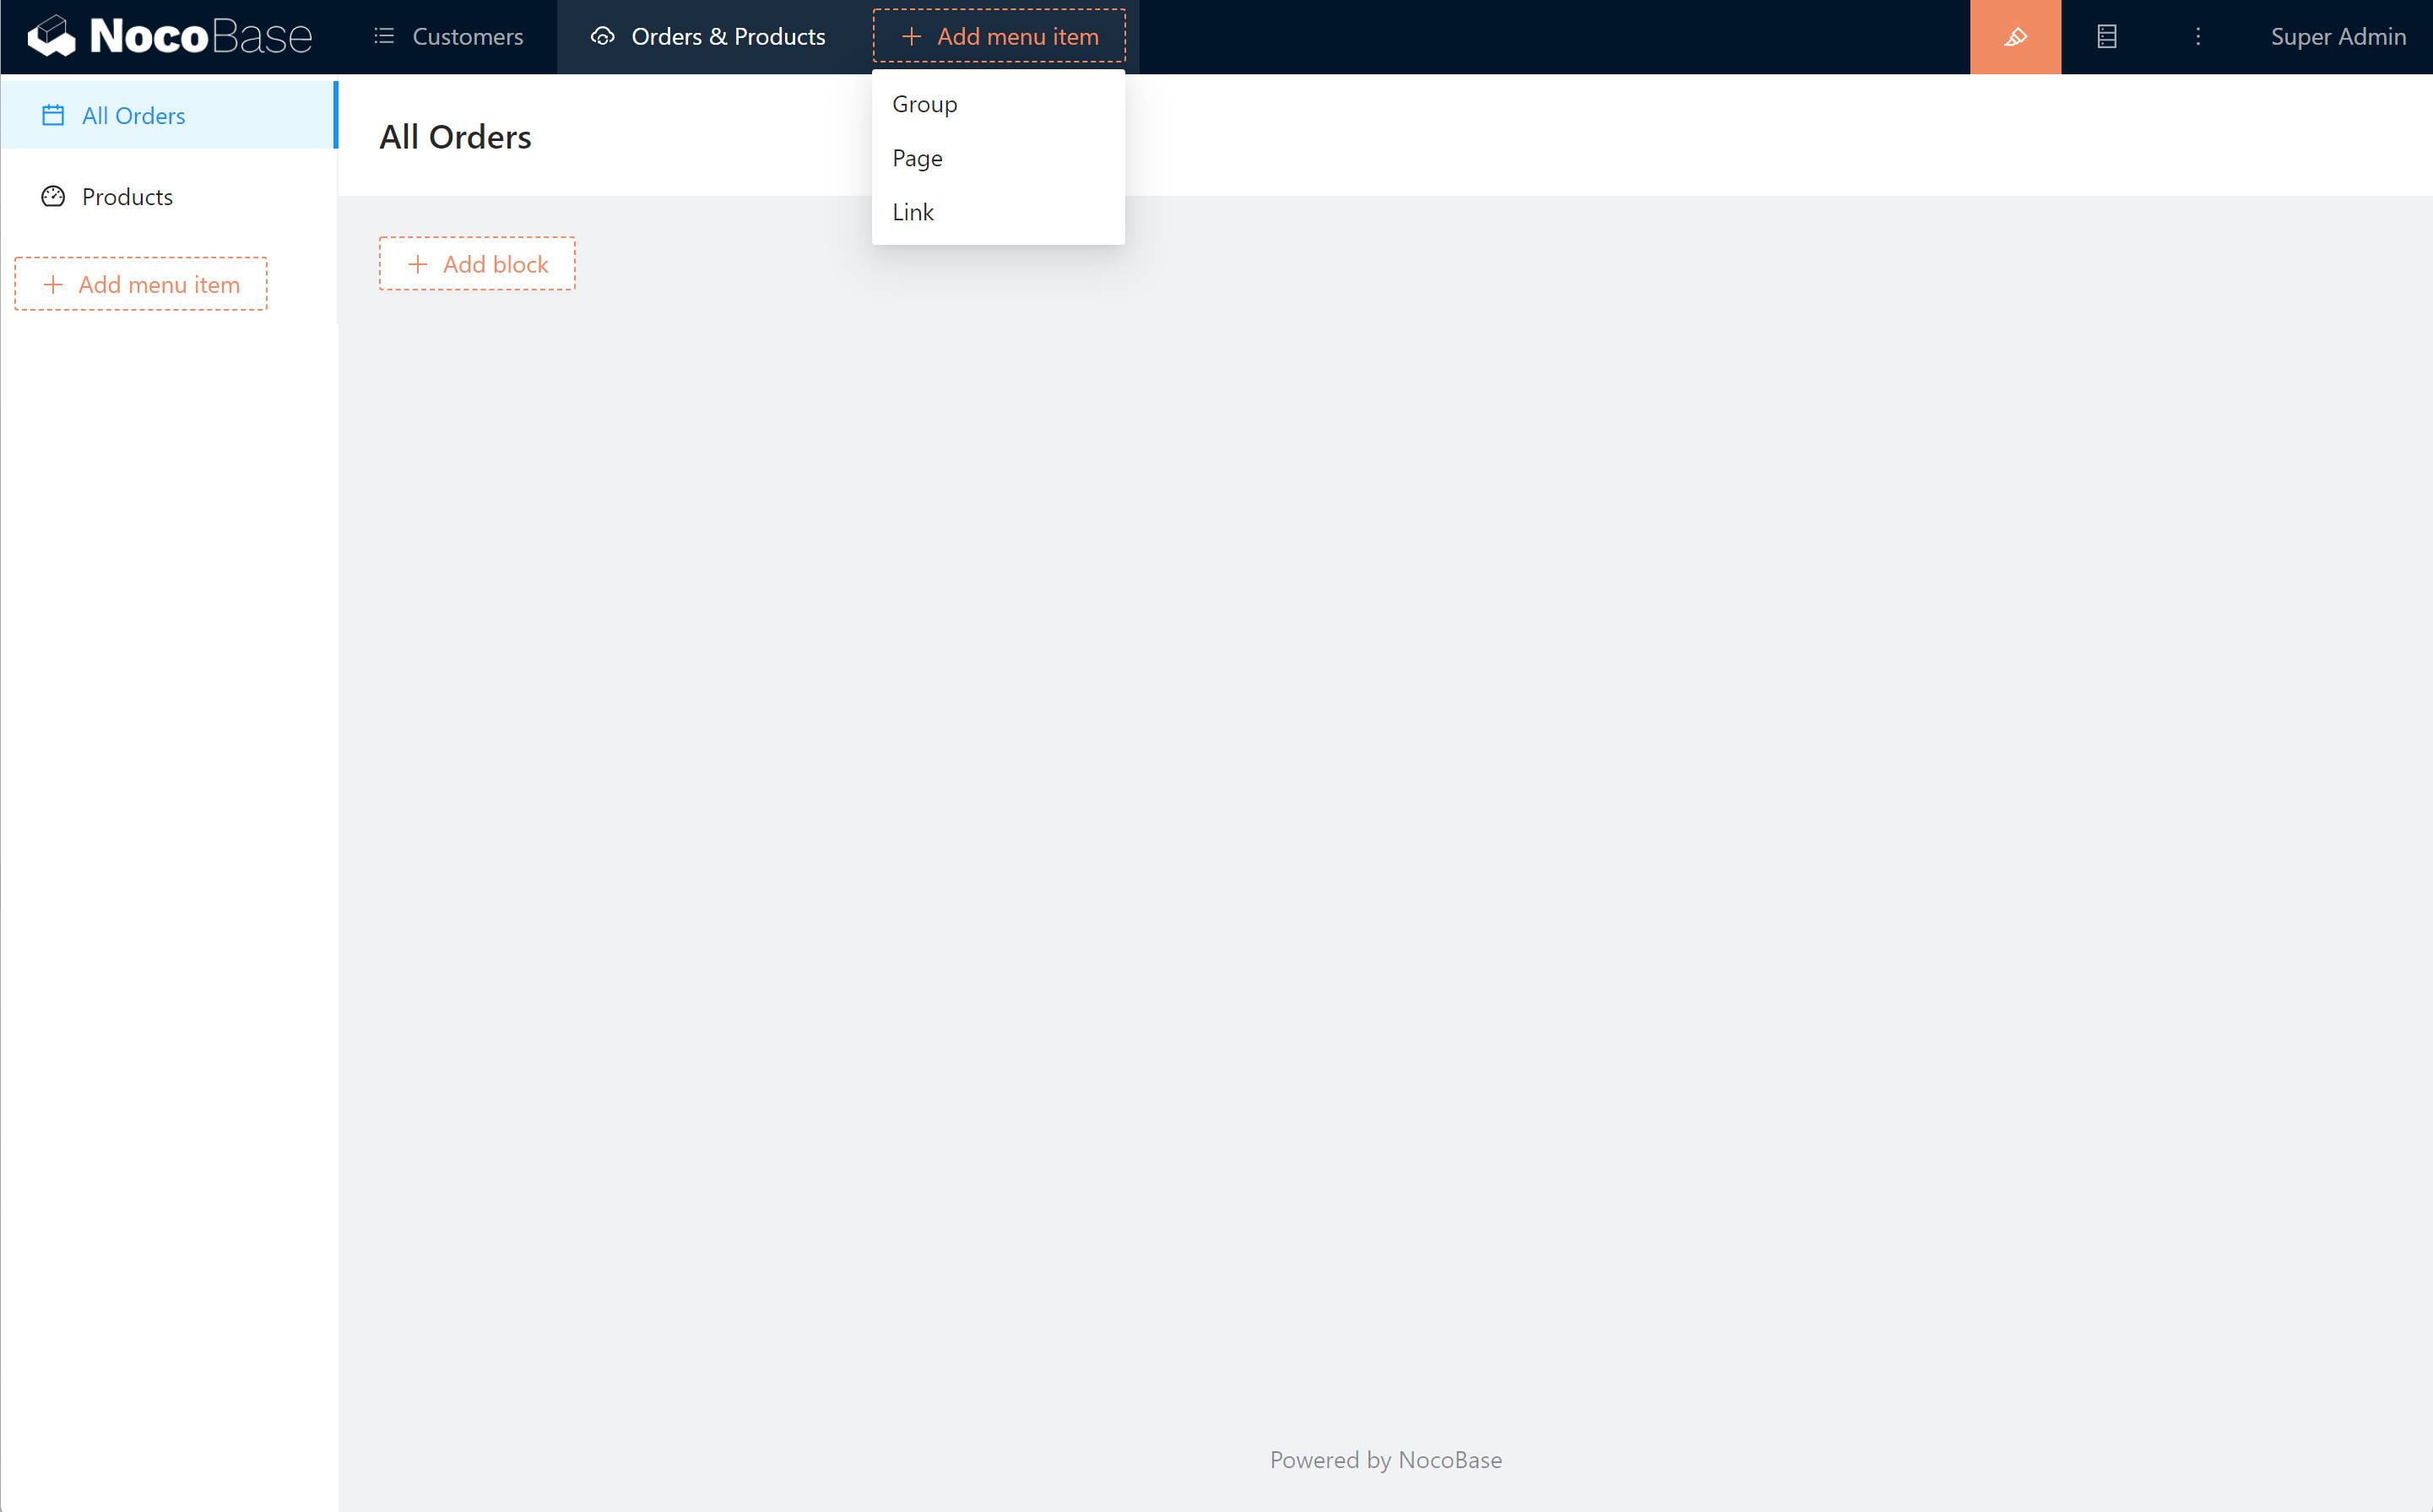
Task: Click plus icon on Add block
Action: point(418,264)
